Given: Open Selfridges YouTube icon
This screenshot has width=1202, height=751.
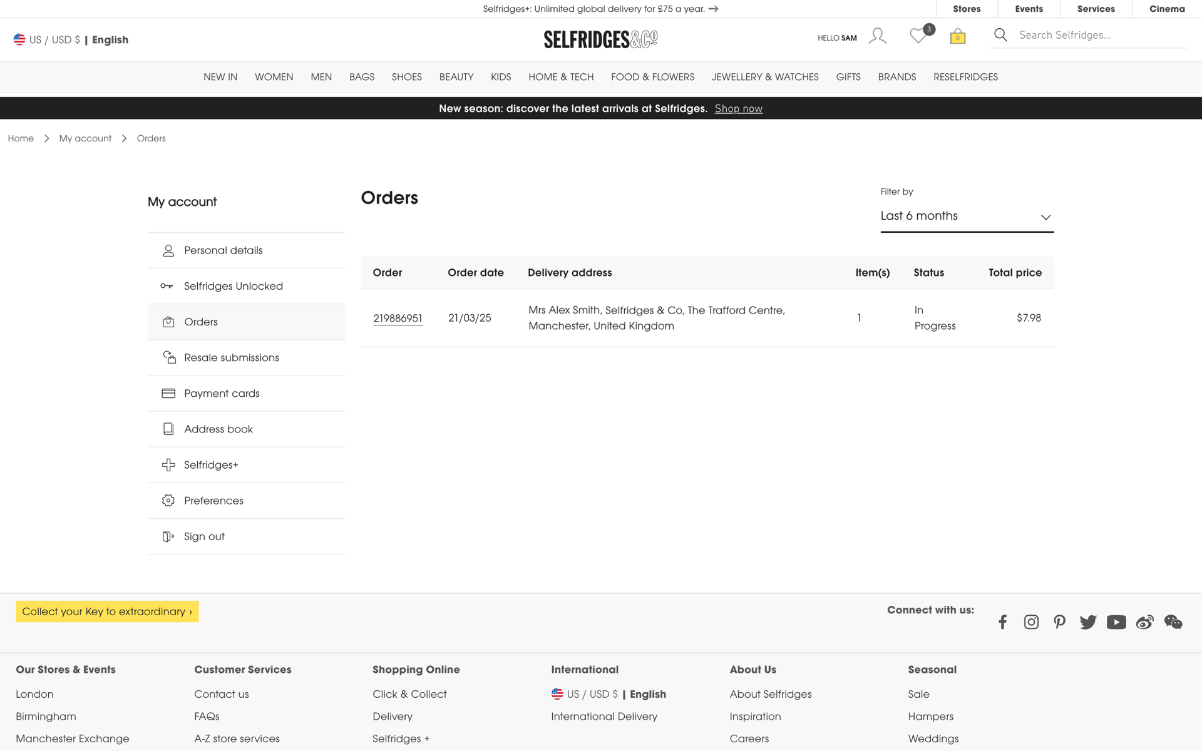Looking at the screenshot, I should pos(1116,621).
